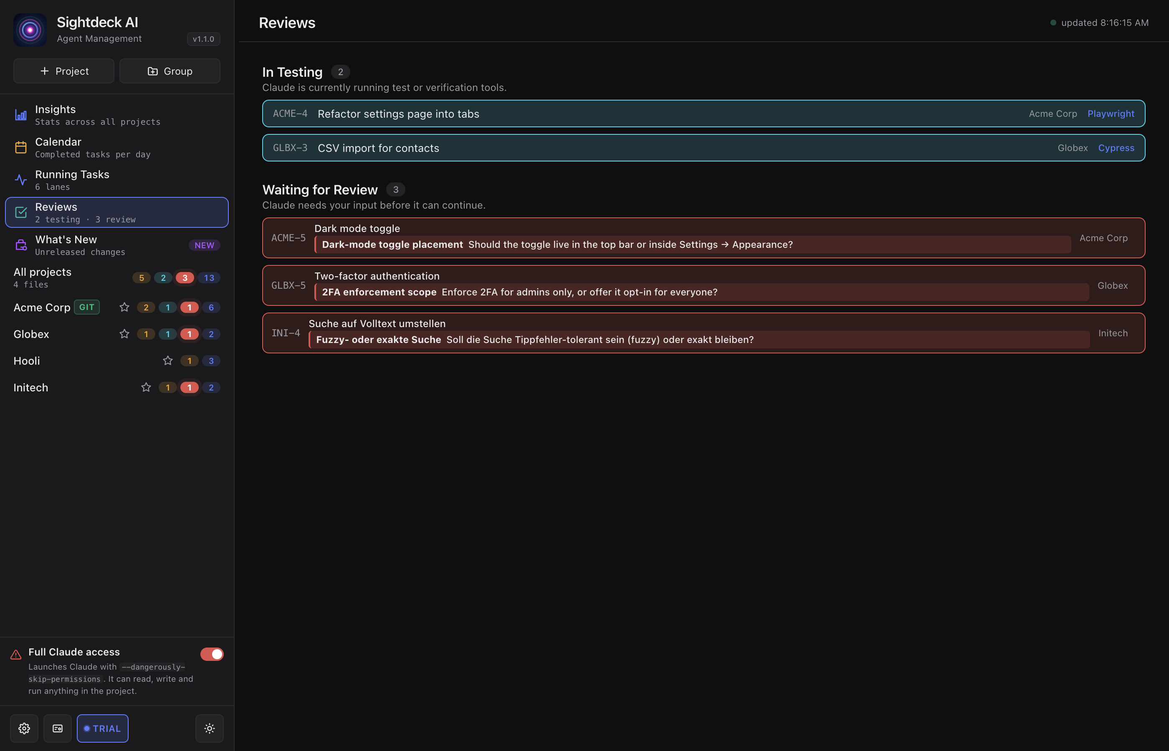1169x751 pixels.
Task: Click the blue badge 6 on Acme Corp
Action: tap(211, 307)
